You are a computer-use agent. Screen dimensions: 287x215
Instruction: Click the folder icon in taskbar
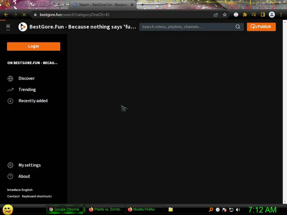click(171, 209)
